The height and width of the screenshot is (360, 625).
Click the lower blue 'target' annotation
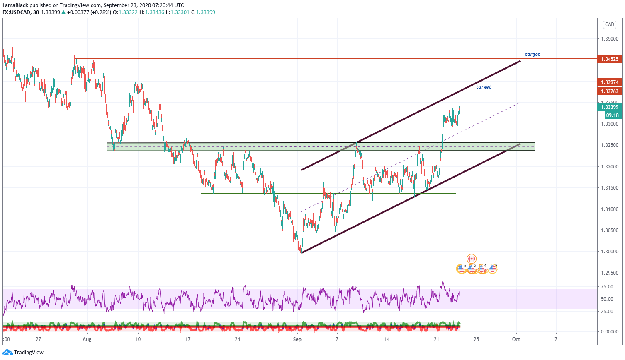pyautogui.click(x=484, y=87)
